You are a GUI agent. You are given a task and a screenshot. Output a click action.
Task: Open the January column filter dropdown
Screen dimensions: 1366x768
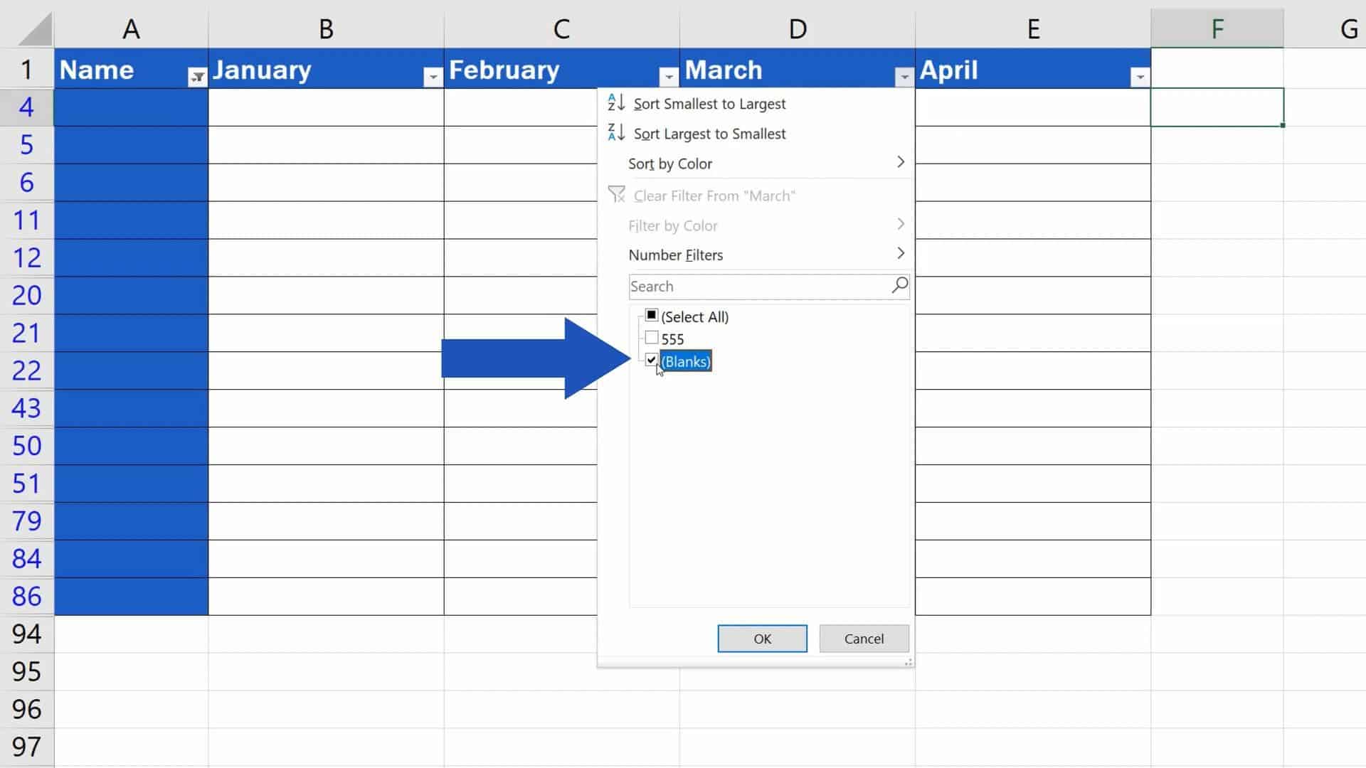tap(432, 75)
